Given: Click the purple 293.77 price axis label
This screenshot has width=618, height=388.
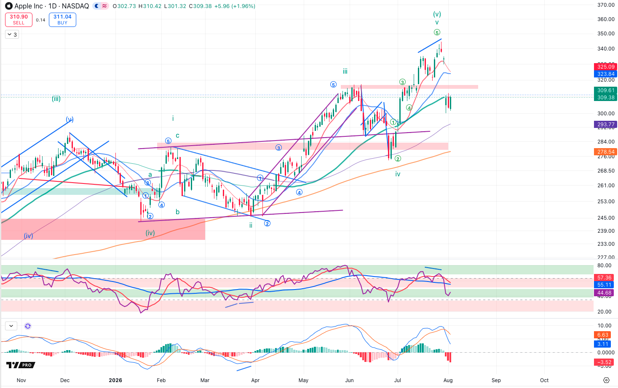Looking at the screenshot, I should click(605, 124).
